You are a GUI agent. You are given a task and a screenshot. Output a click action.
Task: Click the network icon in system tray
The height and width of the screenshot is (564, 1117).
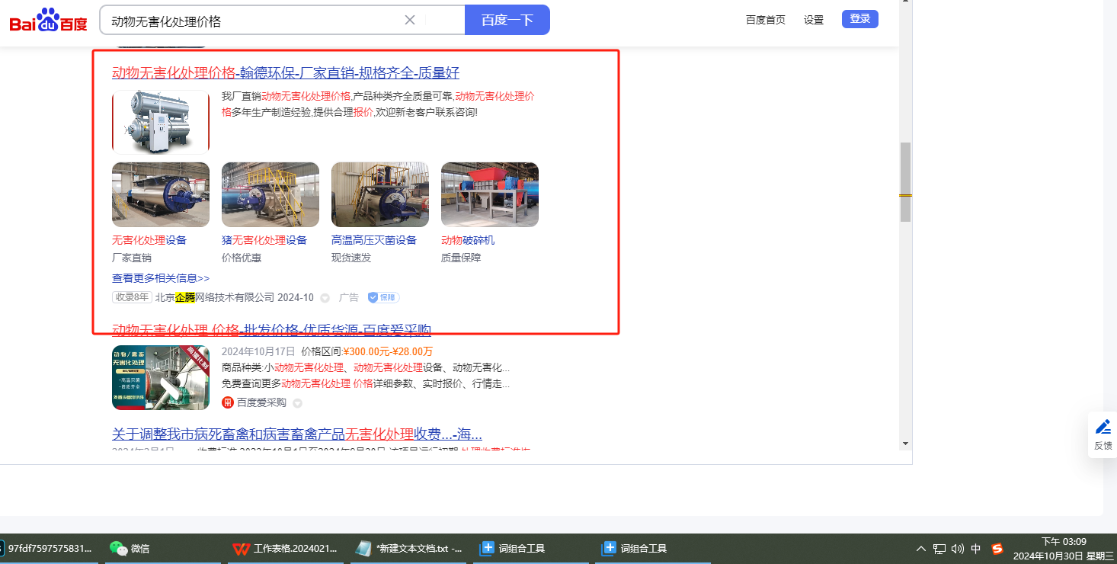pos(939,548)
